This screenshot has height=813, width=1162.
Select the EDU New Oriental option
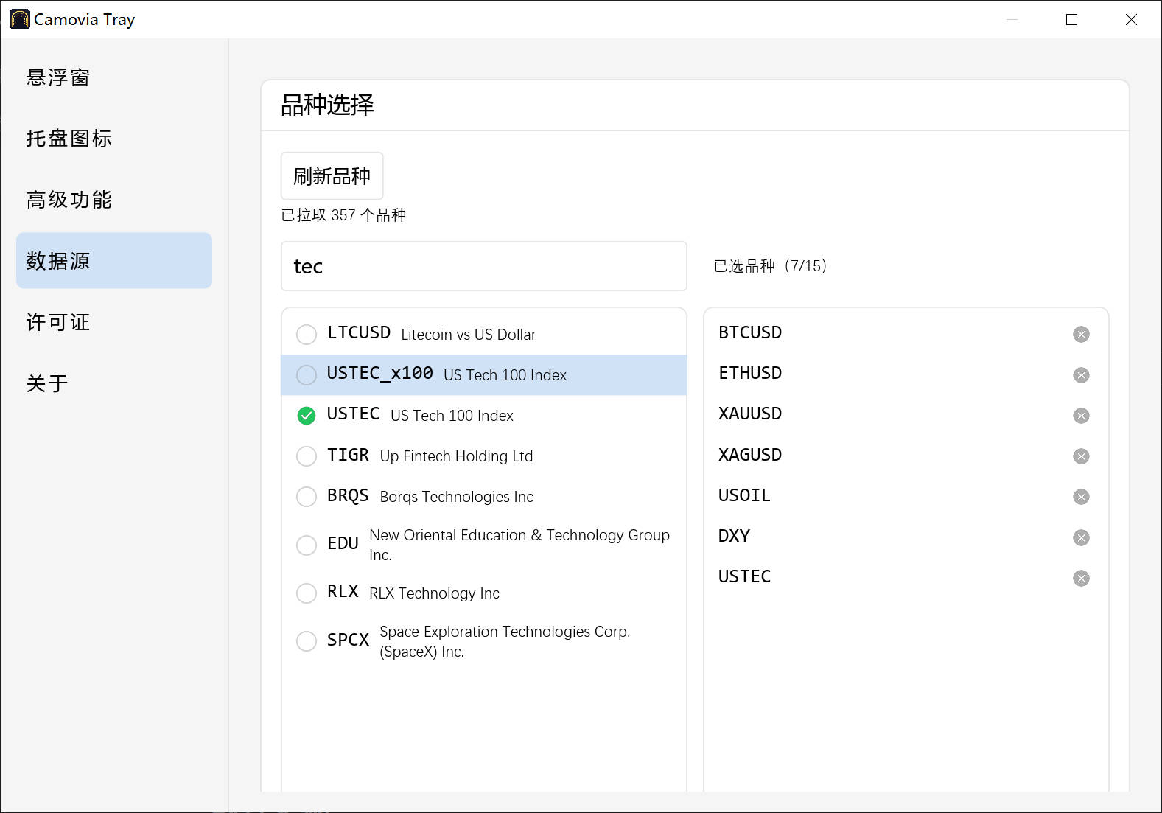[x=307, y=545]
